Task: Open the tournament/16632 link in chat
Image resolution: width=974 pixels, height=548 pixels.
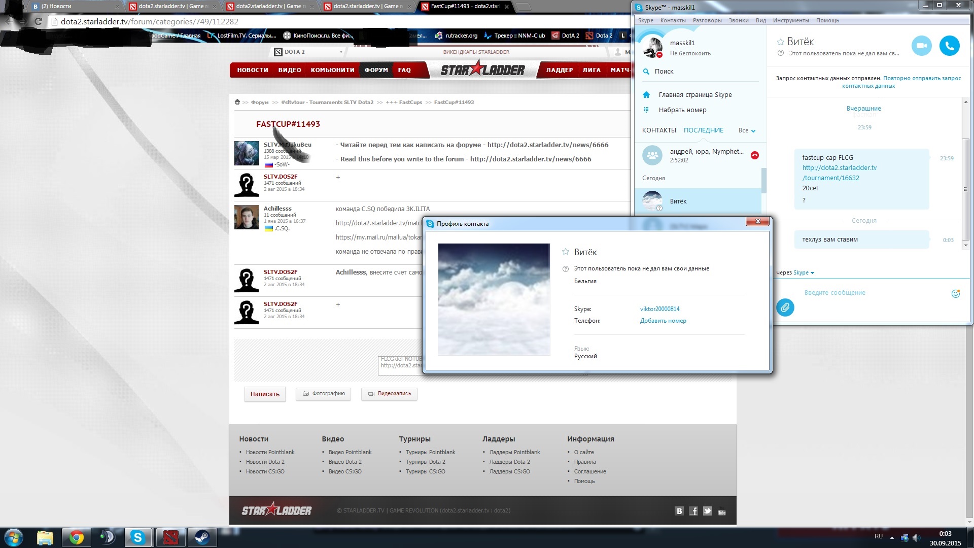Action: (x=839, y=173)
